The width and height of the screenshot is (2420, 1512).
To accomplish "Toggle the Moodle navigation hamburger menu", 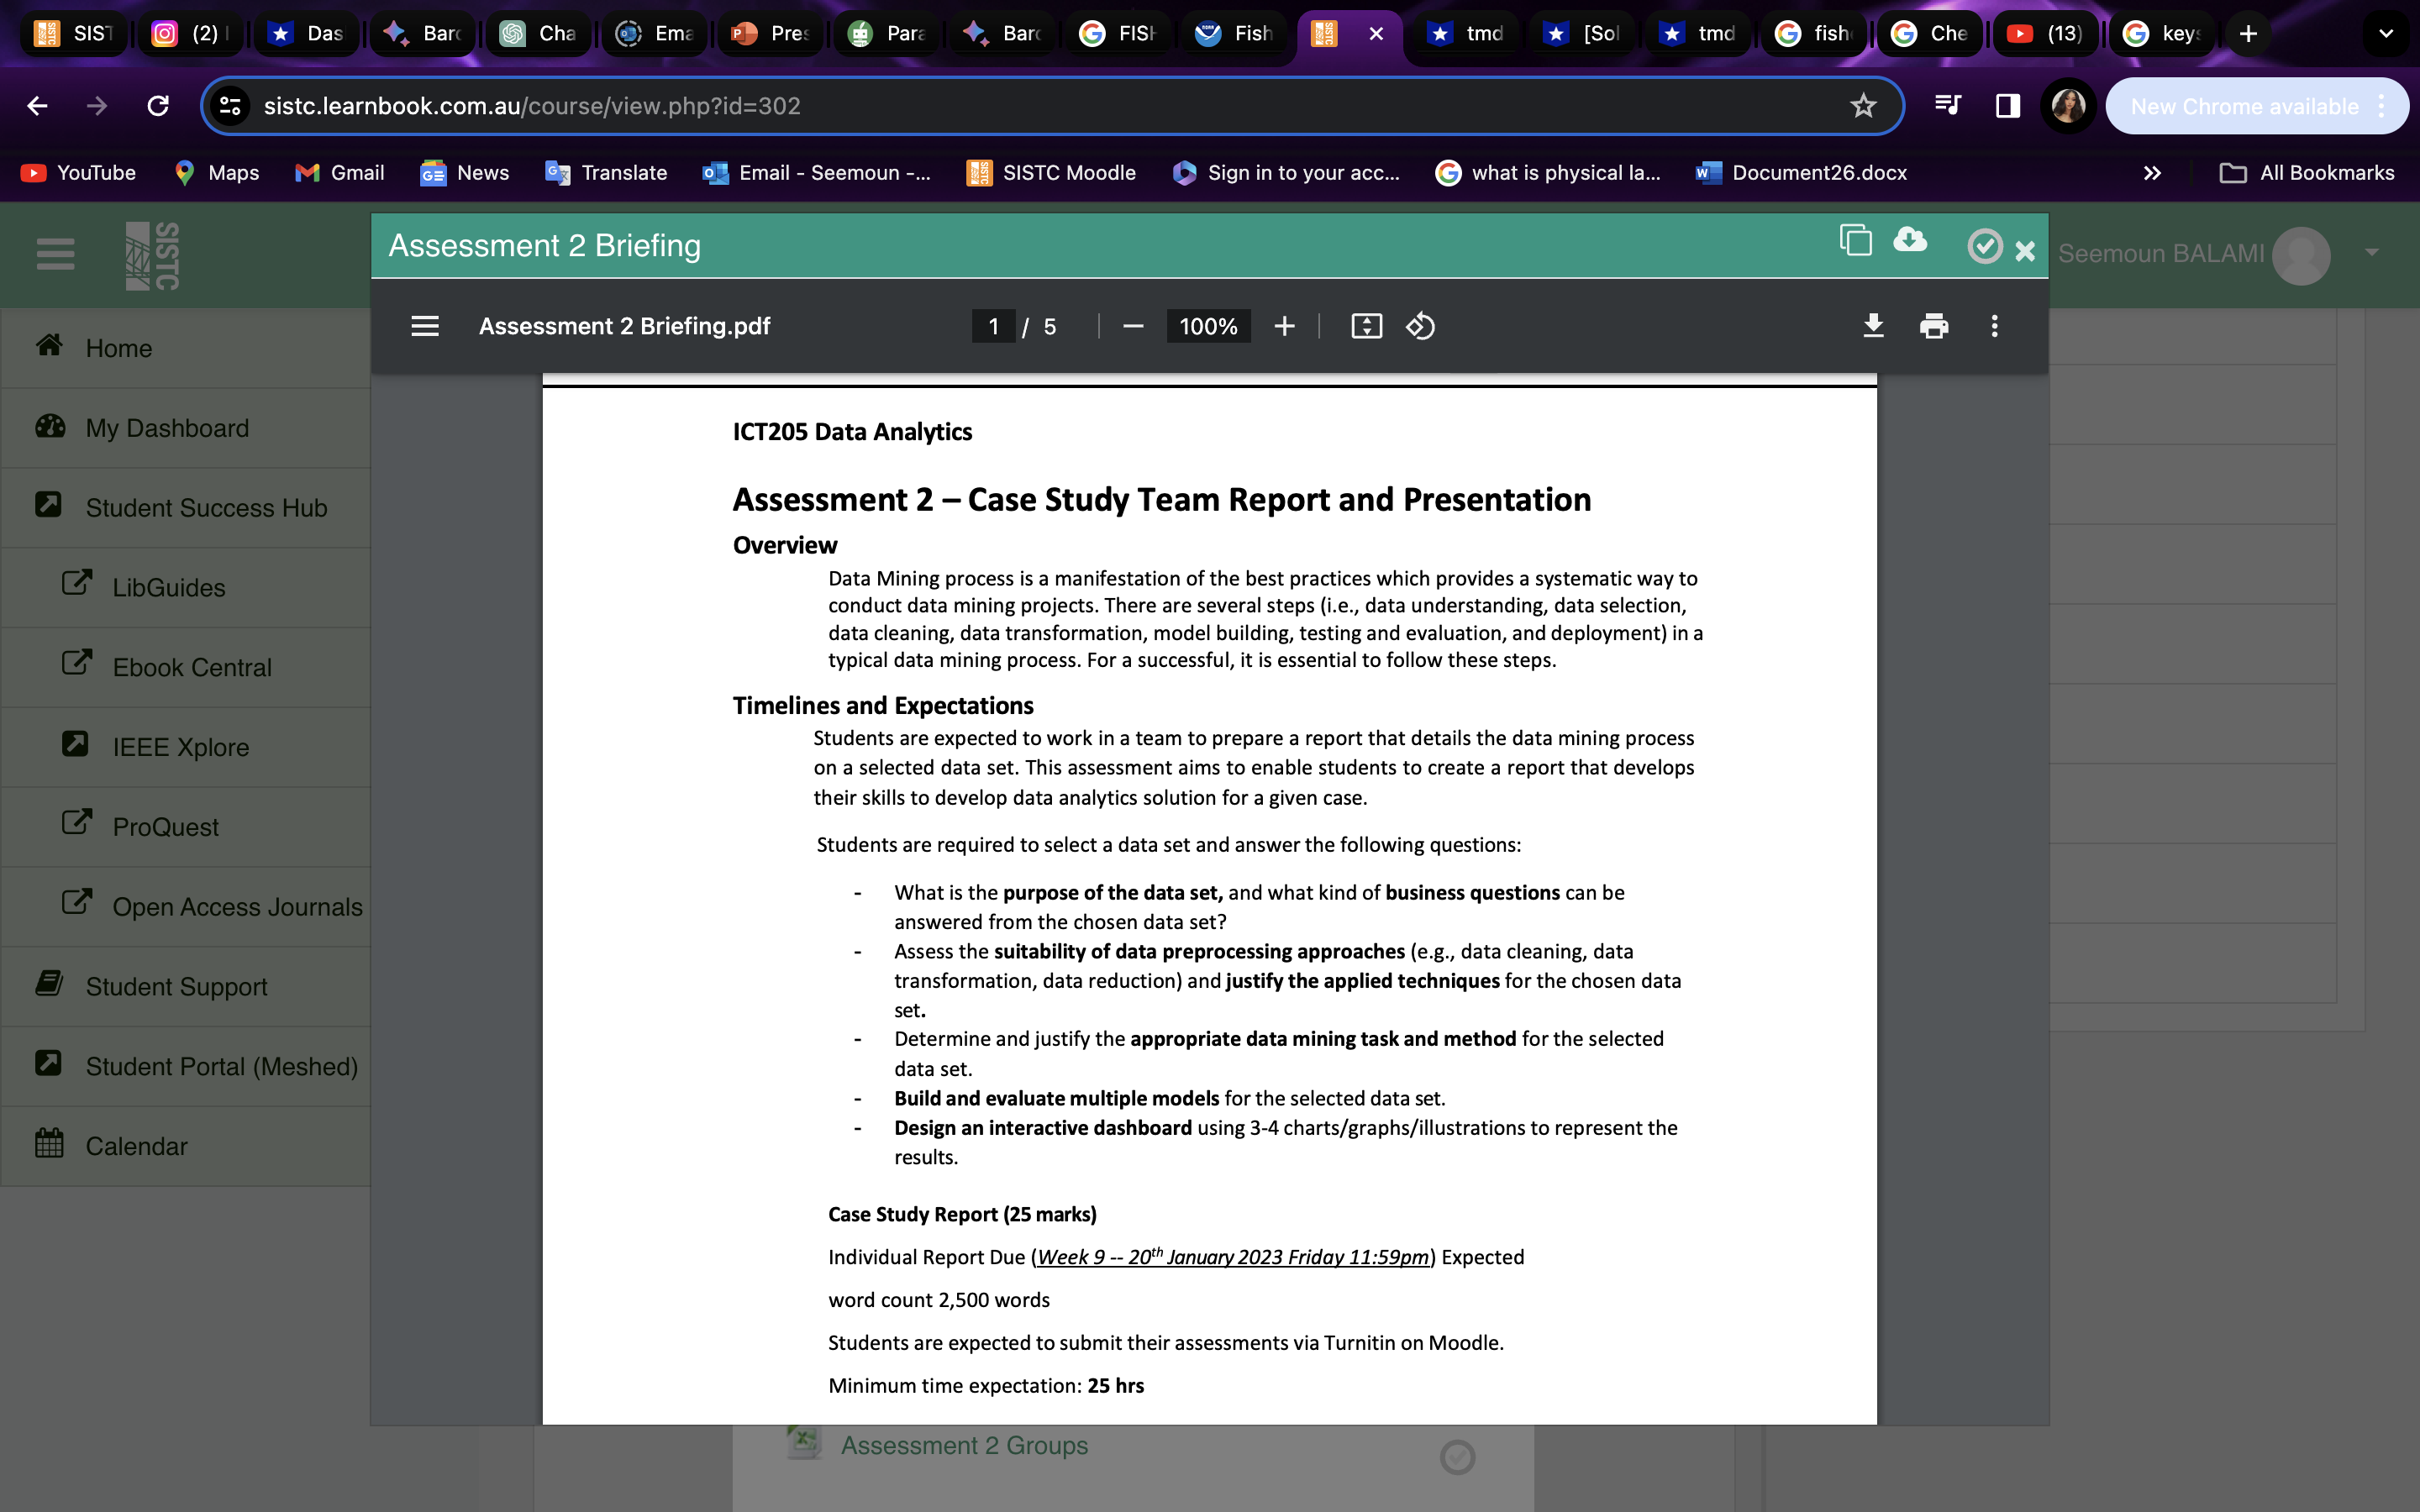I will pos(55,254).
